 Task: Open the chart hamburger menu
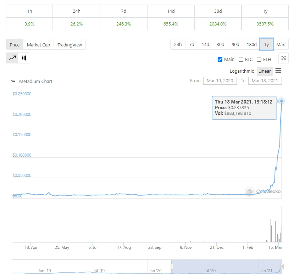pyautogui.click(x=278, y=71)
